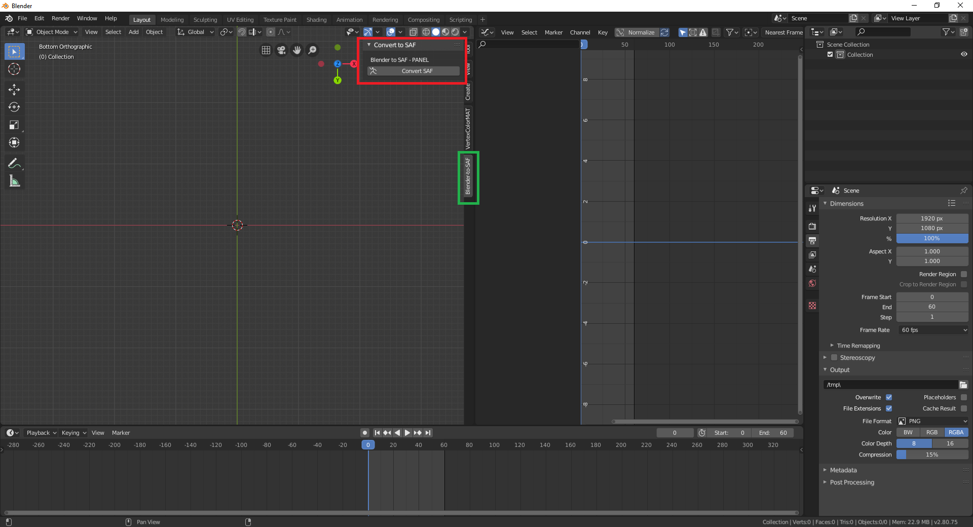Image resolution: width=973 pixels, height=527 pixels.
Task: Jump to timeline start frame
Action: pyautogui.click(x=377, y=433)
